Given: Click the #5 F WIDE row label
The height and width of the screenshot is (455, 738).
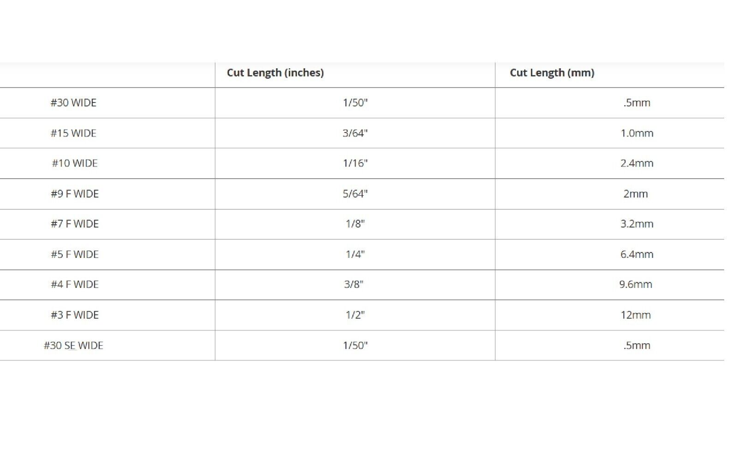Looking at the screenshot, I should 75,254.
